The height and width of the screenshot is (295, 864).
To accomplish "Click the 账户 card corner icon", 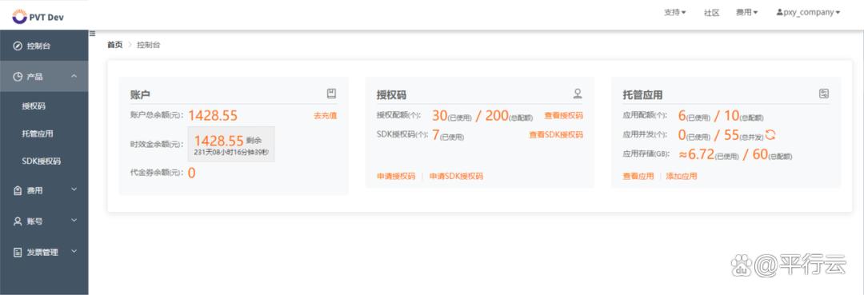I will point(331,94).
